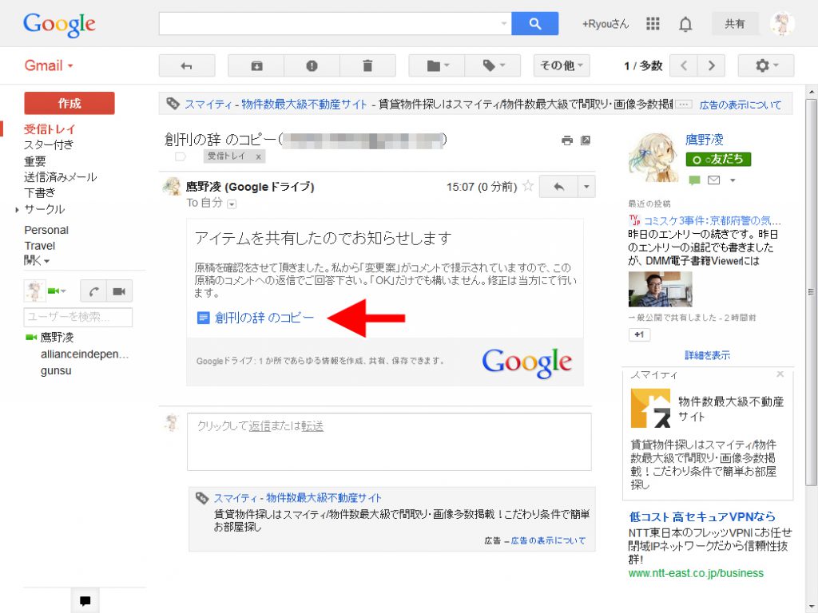This screenshot has width=818, height=613.
Task: Open 送信済みメール folder
Action: pyautogui.click(x=61, y=177)
